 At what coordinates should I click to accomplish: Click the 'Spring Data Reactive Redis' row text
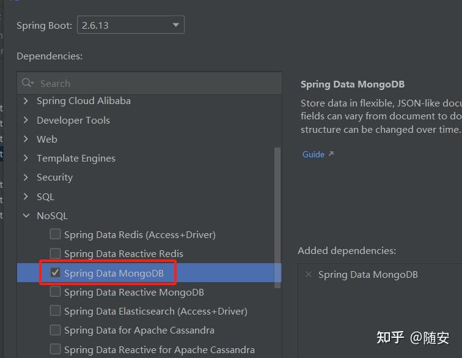(x=123, y=254)
